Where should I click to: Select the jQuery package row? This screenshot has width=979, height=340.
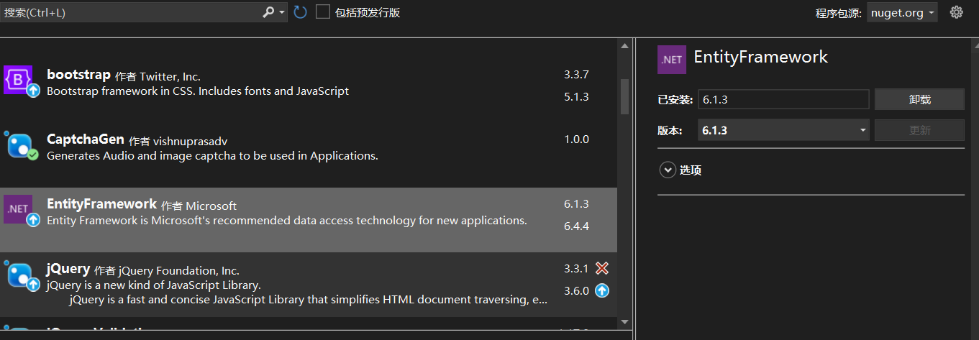coord(309,285)
